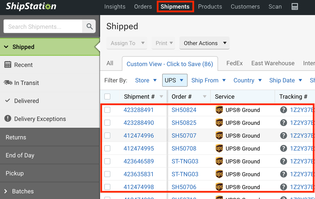Select Custom View - Click to Save tab
Screen dimensions: 315x199
click(x=170, y=64)
